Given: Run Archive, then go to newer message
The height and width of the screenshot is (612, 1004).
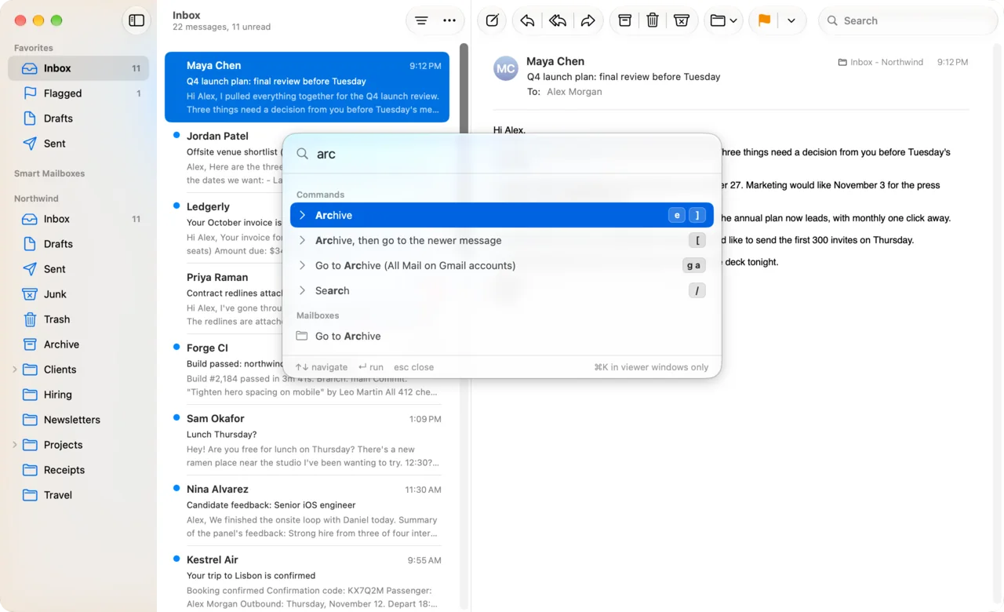Looking at the screenshot, I should [502, 240].
